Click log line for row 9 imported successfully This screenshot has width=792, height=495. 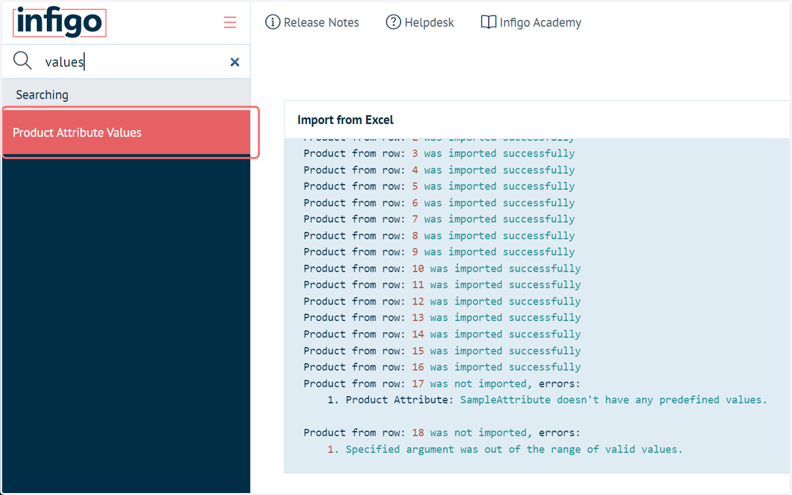click(439, 252)
